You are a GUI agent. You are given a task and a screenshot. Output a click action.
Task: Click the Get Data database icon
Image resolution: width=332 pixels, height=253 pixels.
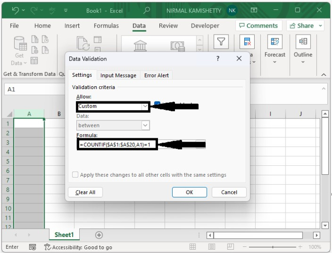click(20, 44)
